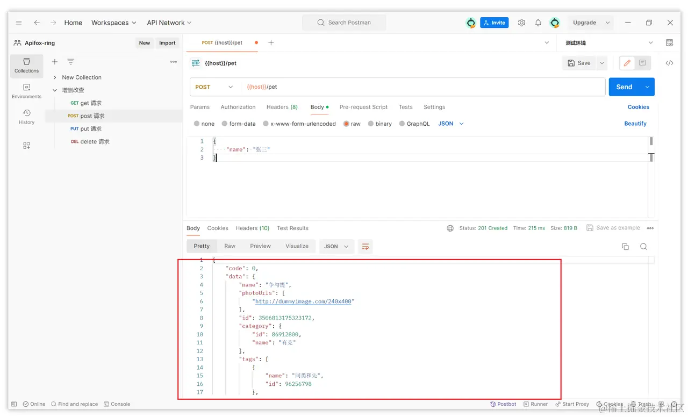
Task: Select the none body type
Action: pos(204,124)
